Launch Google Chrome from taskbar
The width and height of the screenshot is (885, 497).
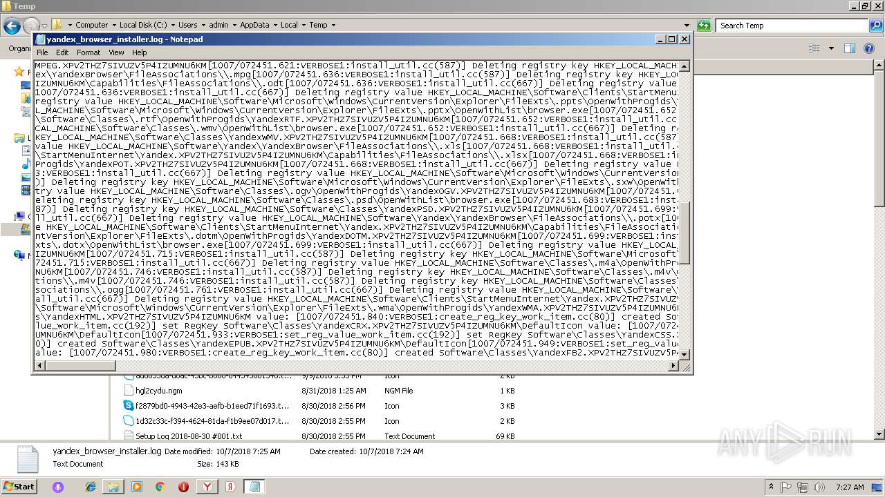[160, 487]
